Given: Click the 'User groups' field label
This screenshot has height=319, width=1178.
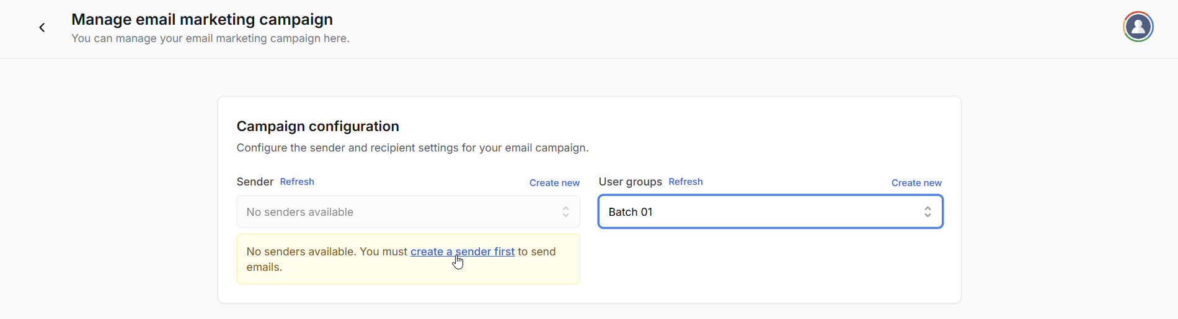Looking at the screenshot, I should click(x=630, y=182).
